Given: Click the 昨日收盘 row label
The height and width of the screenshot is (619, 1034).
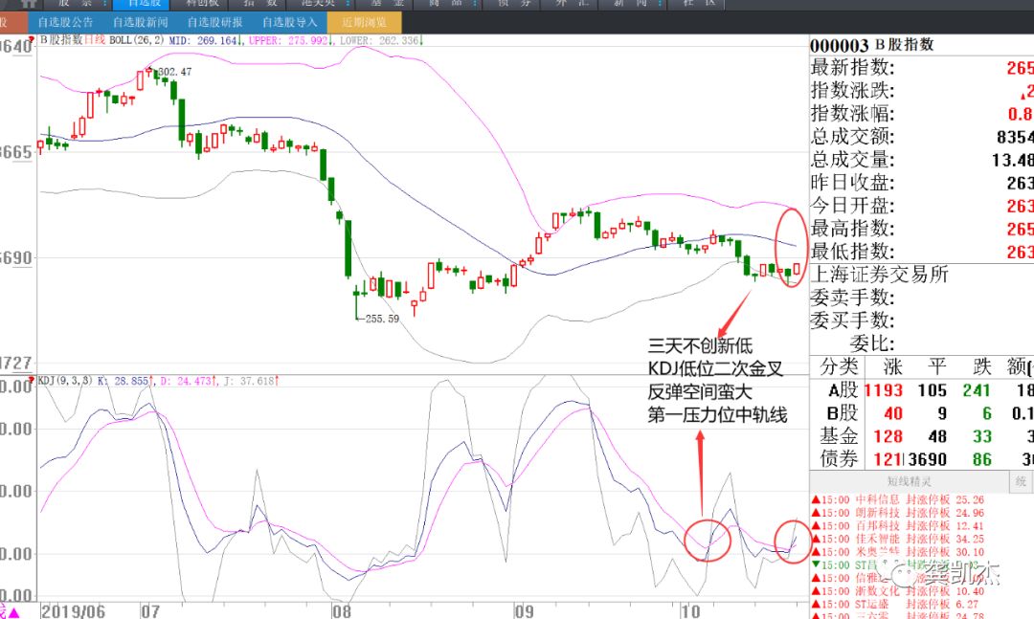Looking at the screenshot, I should click(x=853, y=183).
